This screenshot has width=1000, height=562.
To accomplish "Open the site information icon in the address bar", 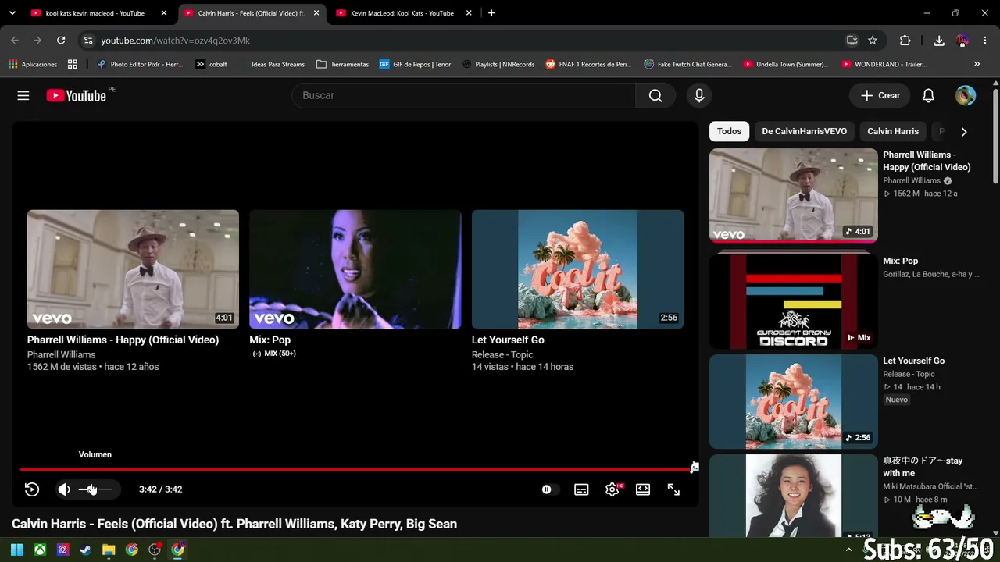I will tap(87, 41).
